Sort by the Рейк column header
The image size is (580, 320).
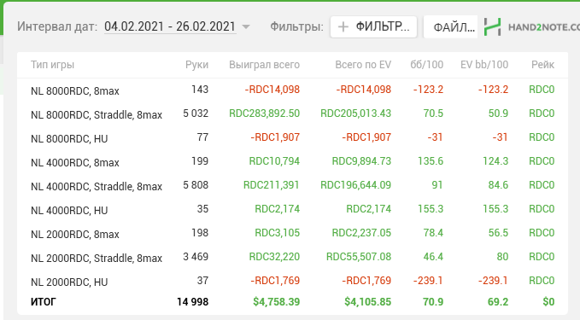click(x=542, y=65)
